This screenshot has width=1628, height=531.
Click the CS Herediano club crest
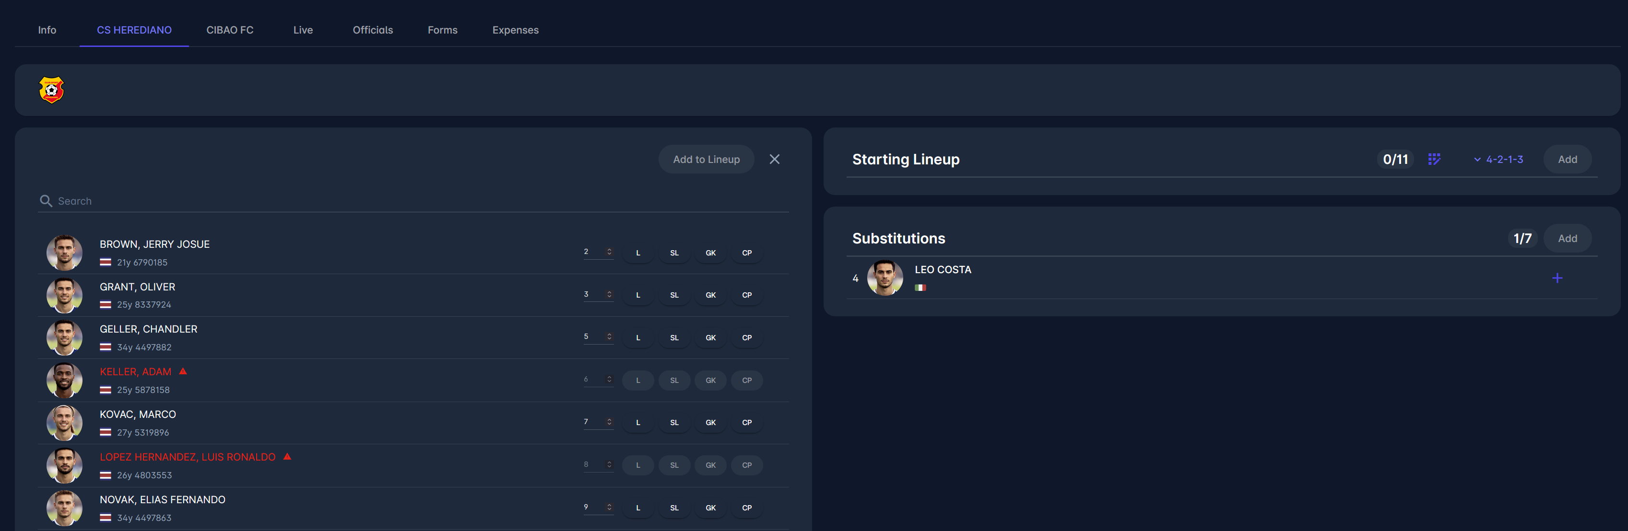click(x=51, y=90)
